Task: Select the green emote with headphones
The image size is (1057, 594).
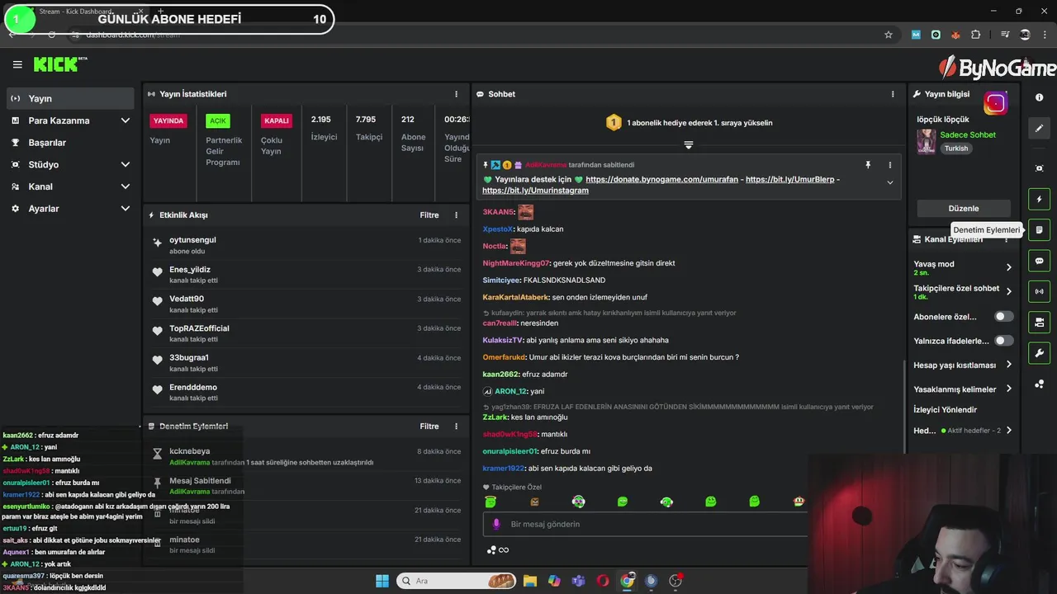Action: point(666,502)
